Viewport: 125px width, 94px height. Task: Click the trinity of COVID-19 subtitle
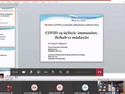[72, 25]
